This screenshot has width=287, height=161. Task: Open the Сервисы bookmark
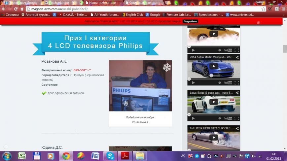(10, 15)
